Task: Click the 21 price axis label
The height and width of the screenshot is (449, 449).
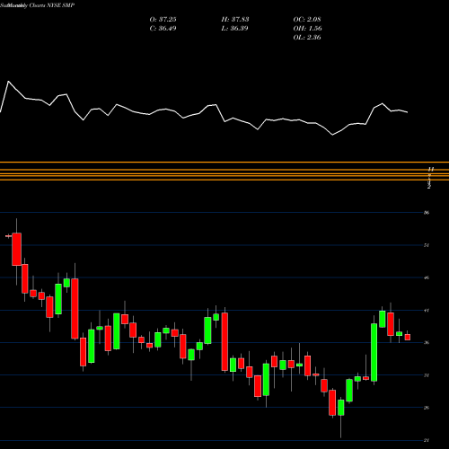Action: (427, 440)
